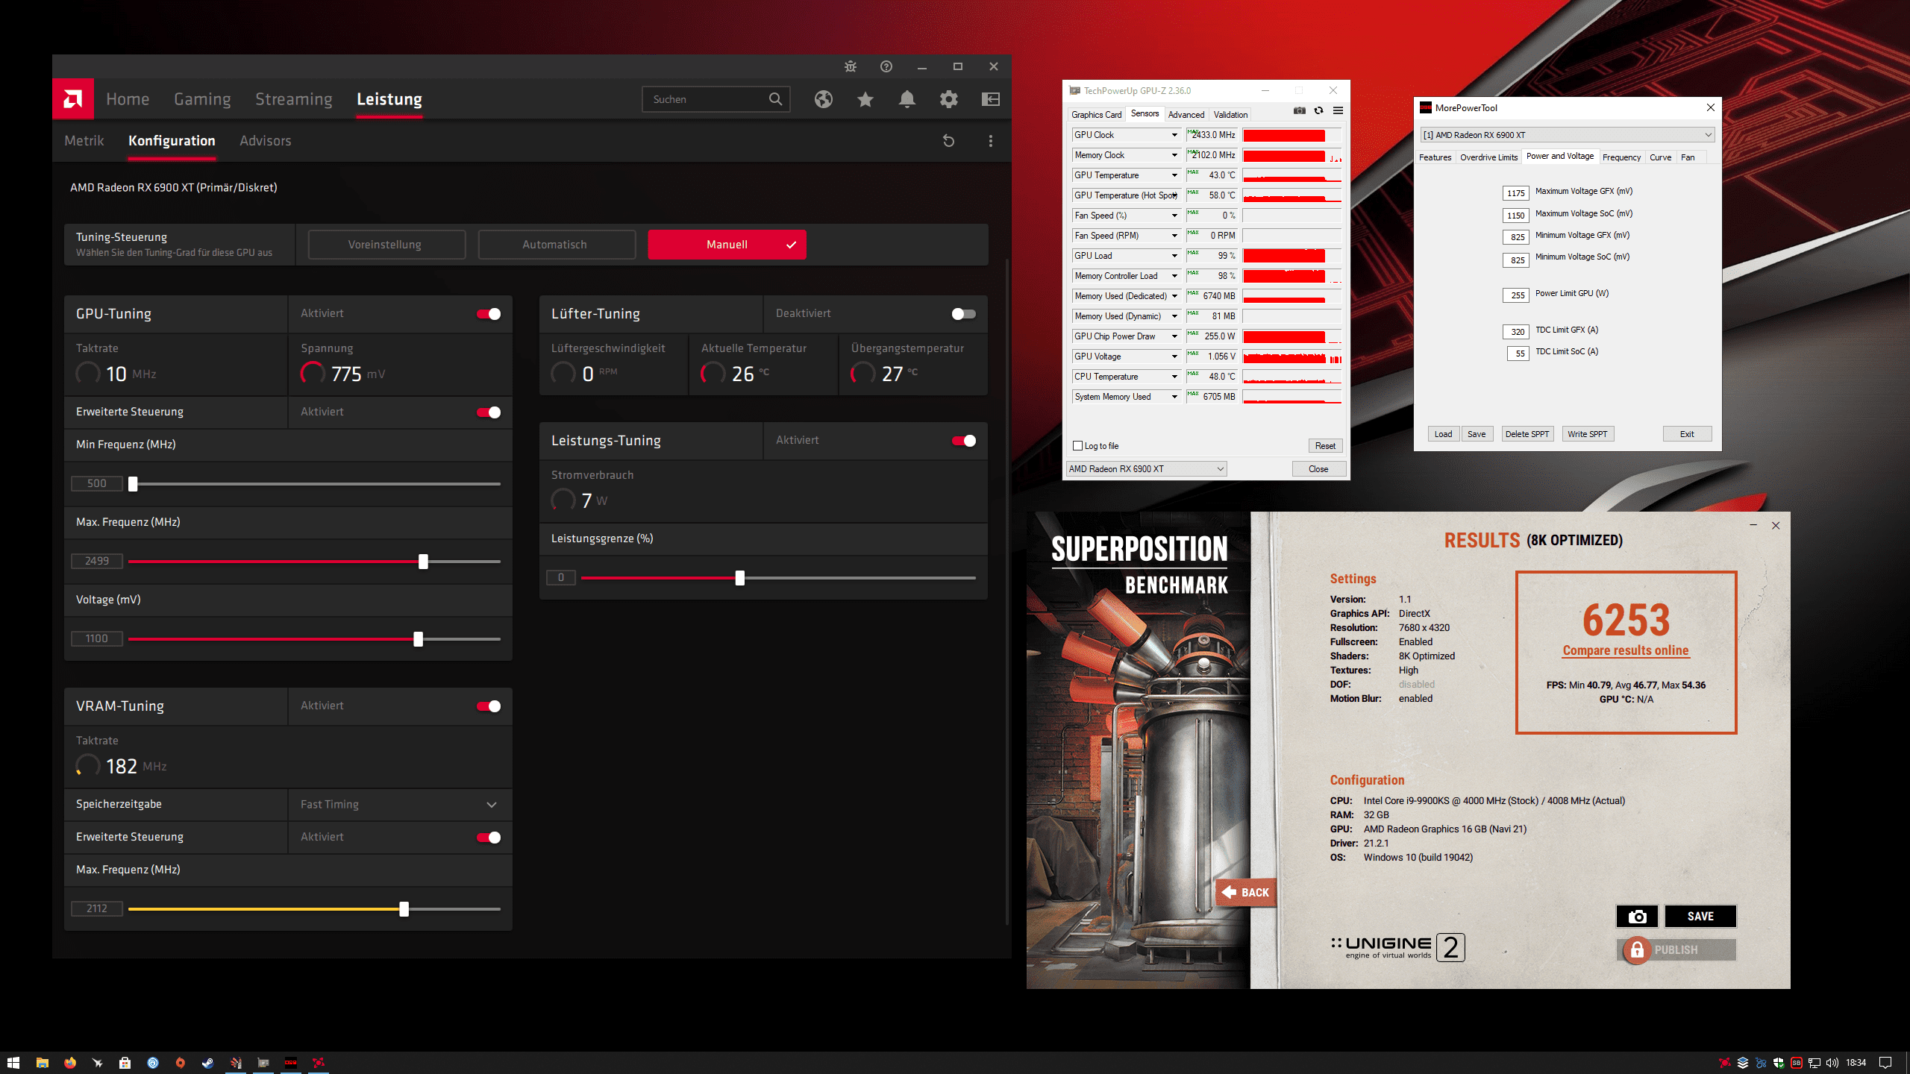Toggle VRAM Erweiterte Steuerung switch
The height and width of the screenshot is (1074, 1910).
click(489, 837)
